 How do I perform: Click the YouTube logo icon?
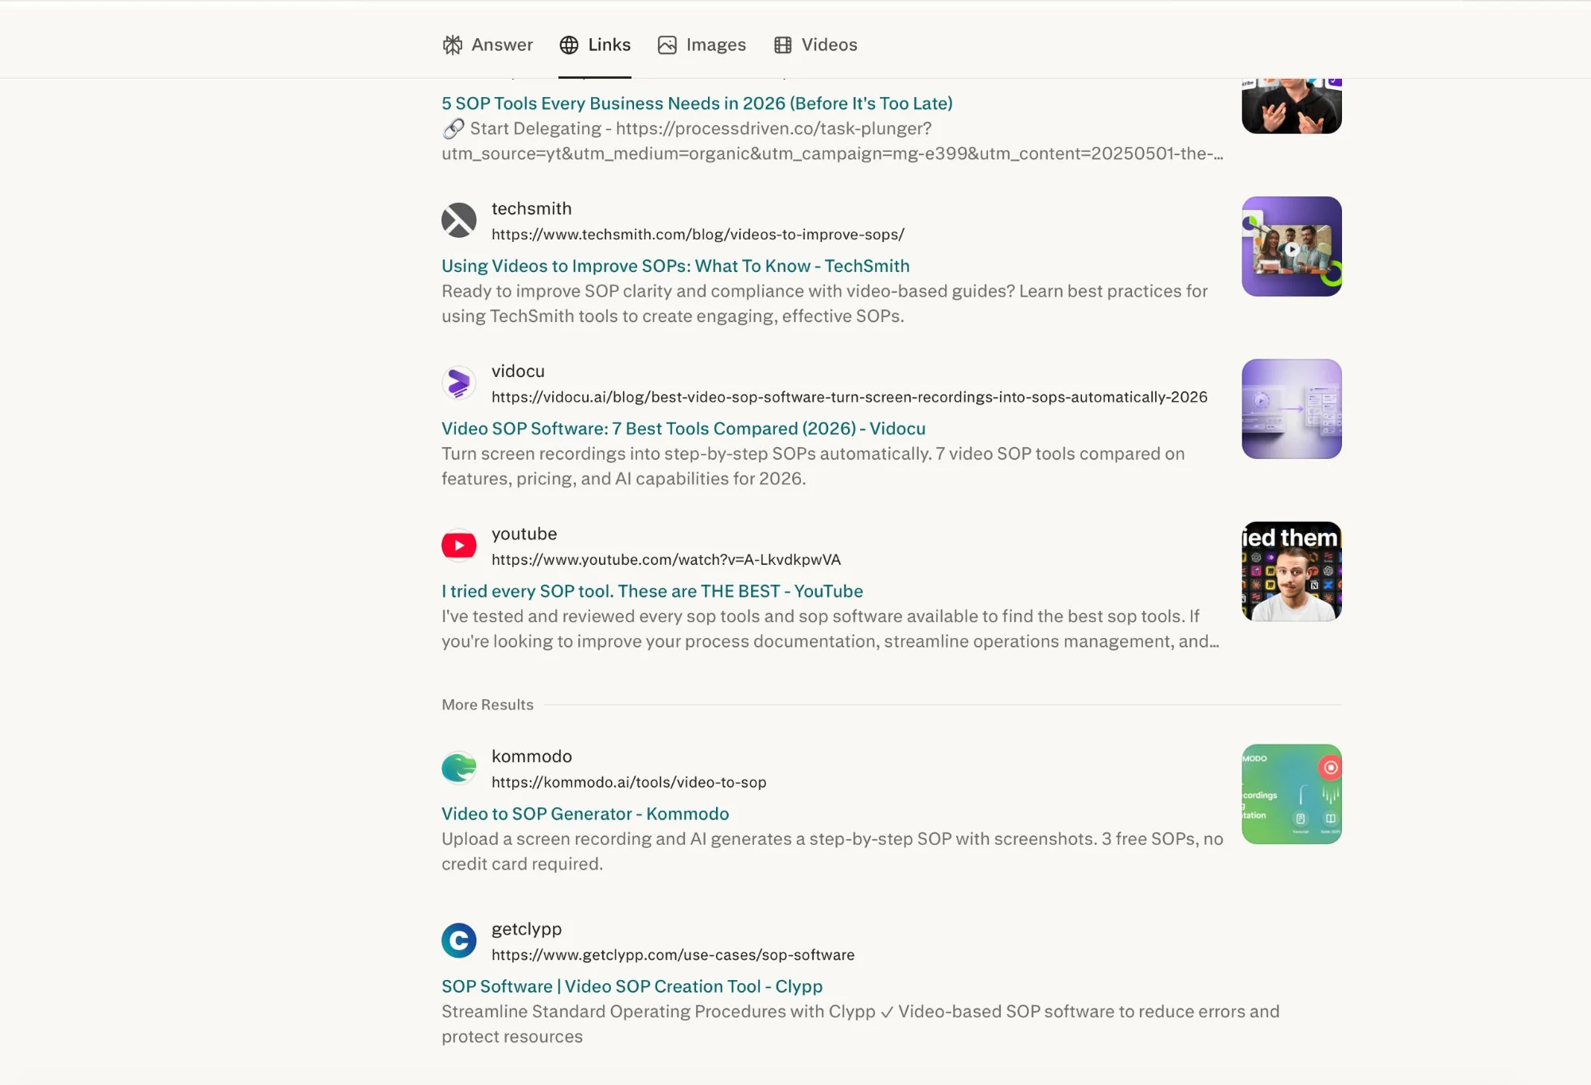[x=459, y=546]
